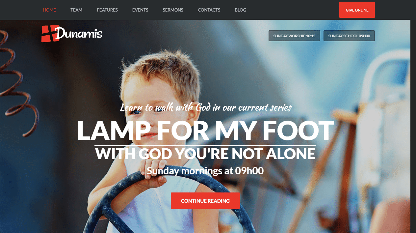Open the CONTACTS page

(x=209, y=10)
